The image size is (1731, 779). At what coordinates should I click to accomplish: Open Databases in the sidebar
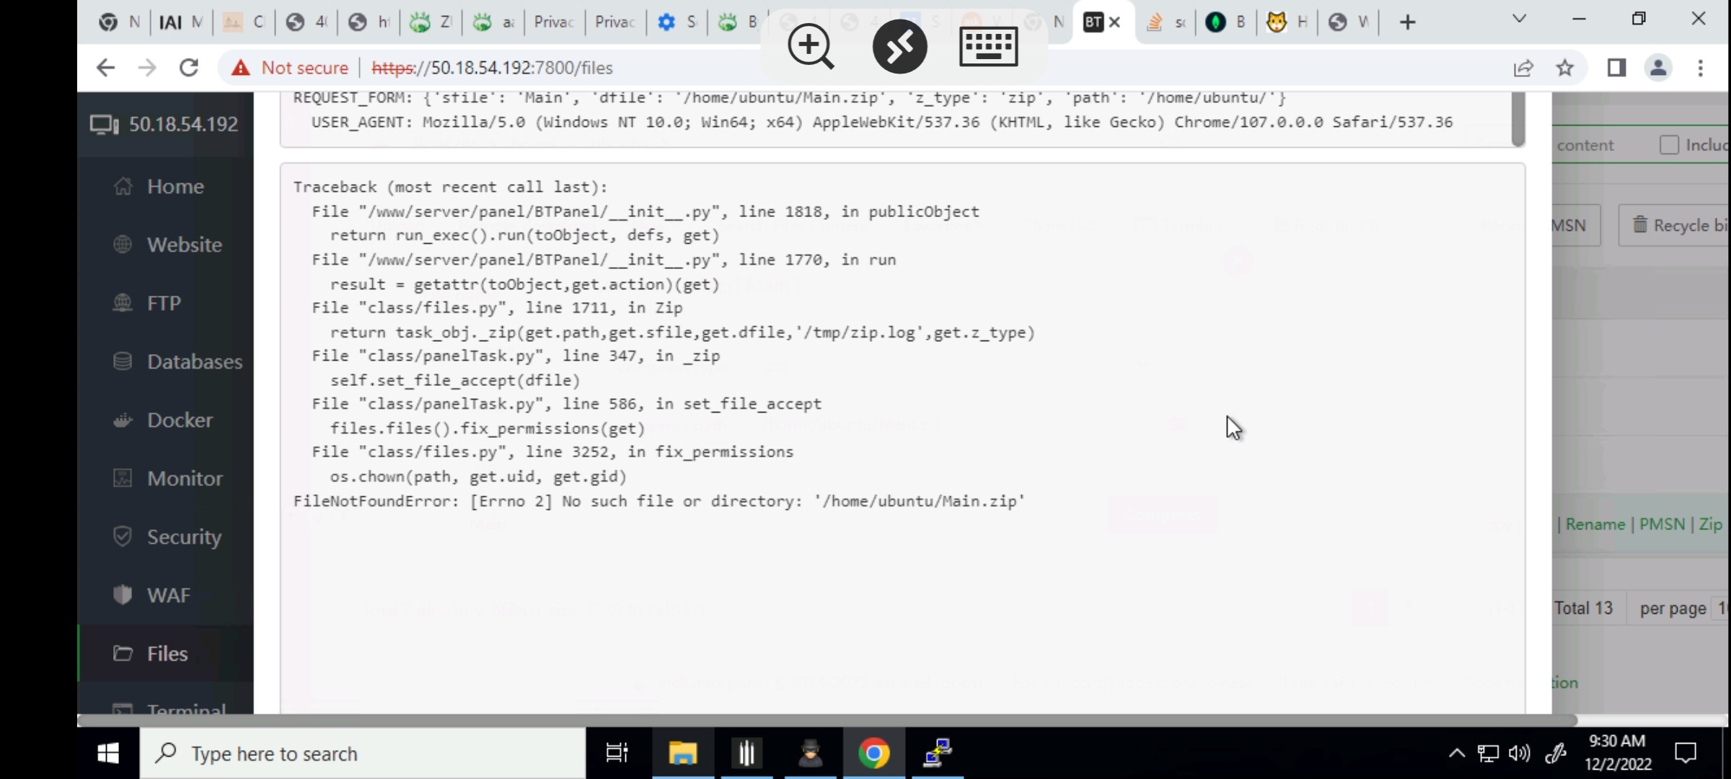(x=194, y=362)
